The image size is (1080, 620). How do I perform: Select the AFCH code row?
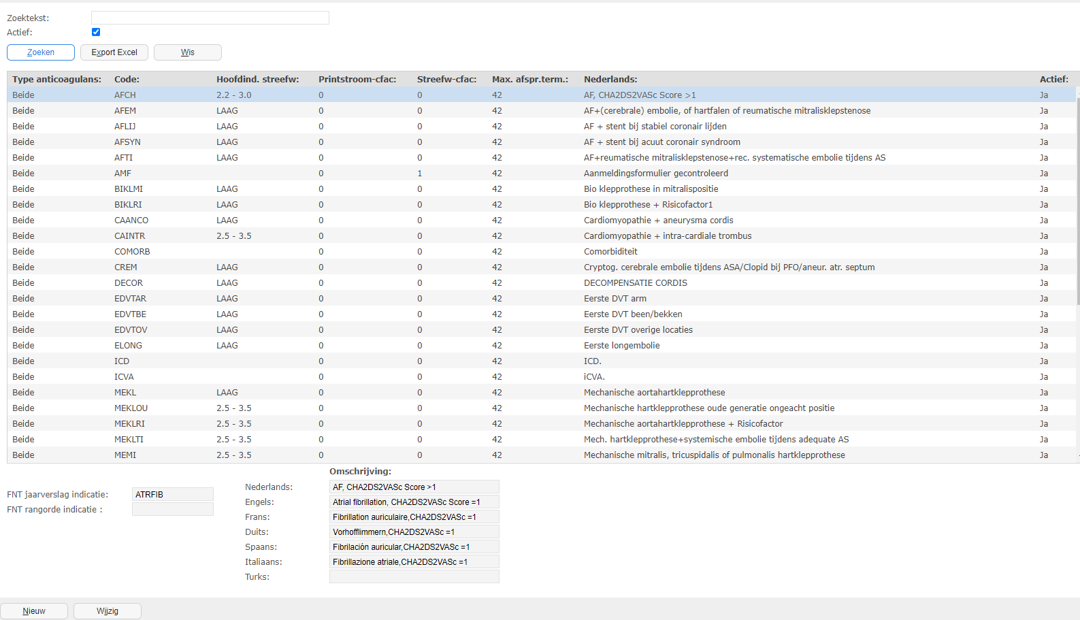click(x=542, y=95)
